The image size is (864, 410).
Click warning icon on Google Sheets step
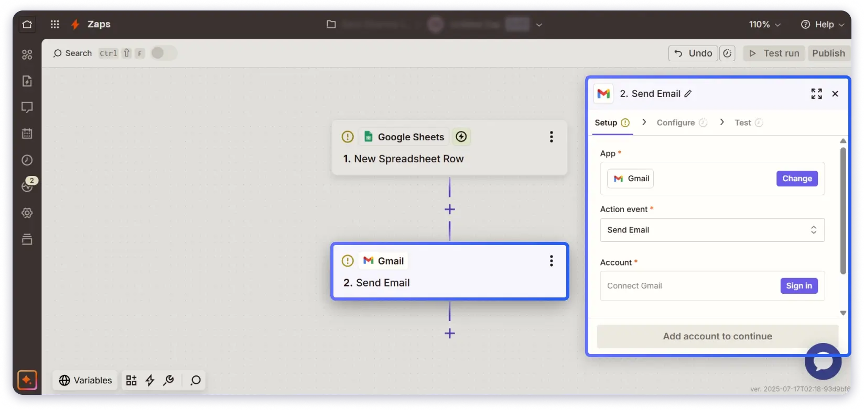click(x=348, y=137)
